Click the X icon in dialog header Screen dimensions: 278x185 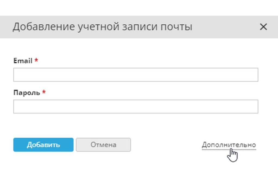(263, 27)
